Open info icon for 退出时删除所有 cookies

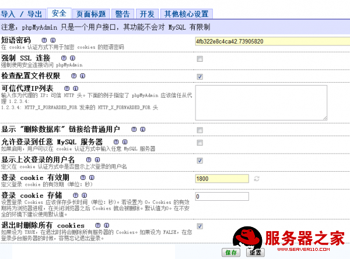[x=107, y=225]
